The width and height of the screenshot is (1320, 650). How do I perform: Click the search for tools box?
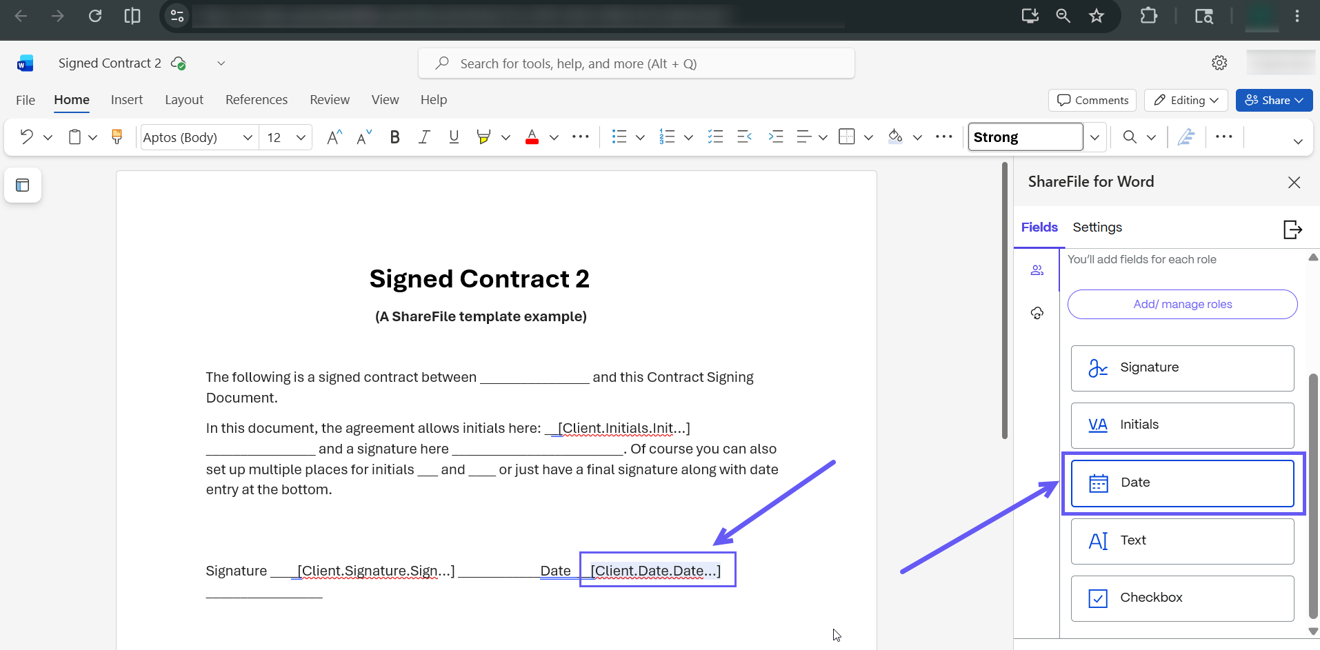pyautogui.click(x=637, y=63)
